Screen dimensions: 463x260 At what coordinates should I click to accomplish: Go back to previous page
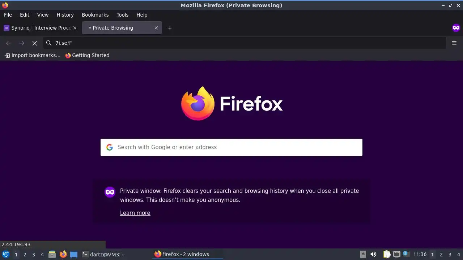coord(9,43)
